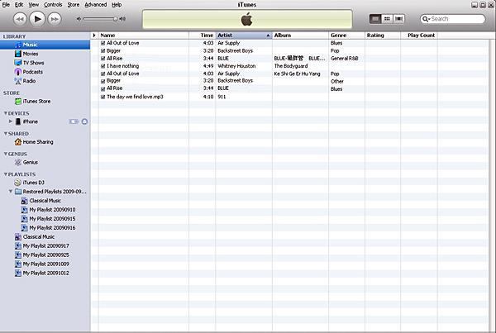
Task: Open the Store menu
Action: click(x=74, y=5)
